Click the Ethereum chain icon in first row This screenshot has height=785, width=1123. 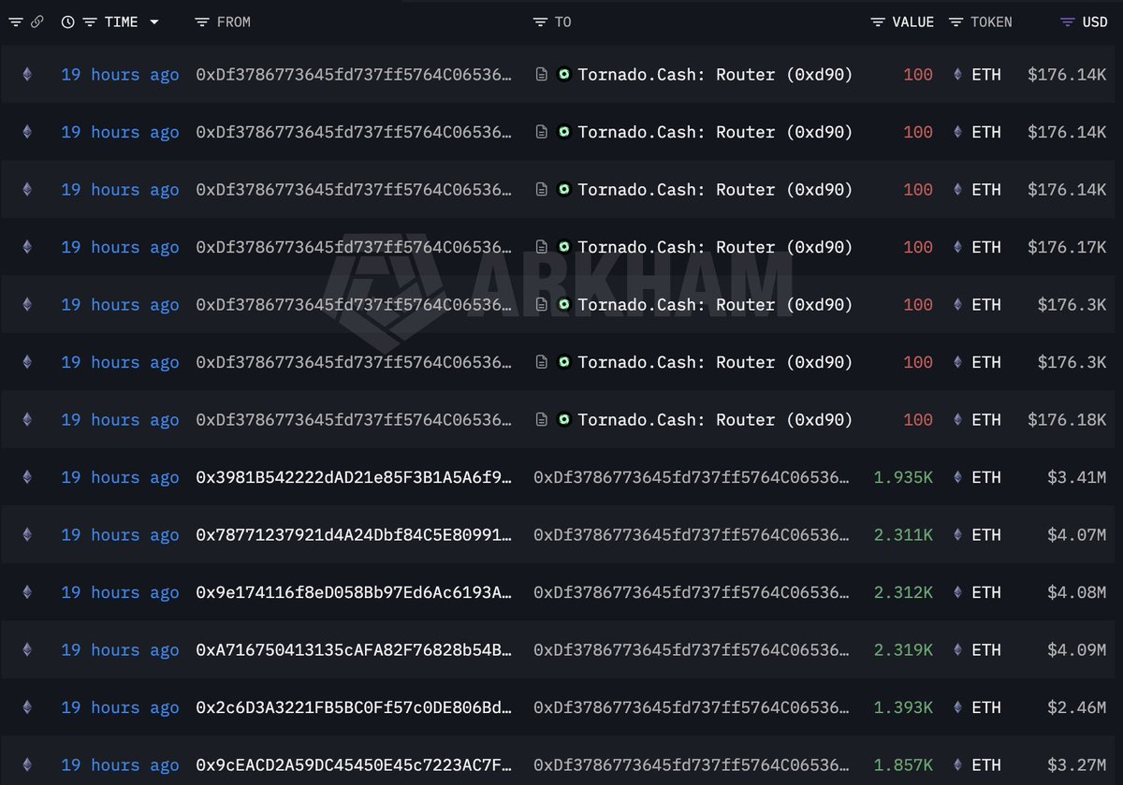click(x=27, y=75)
